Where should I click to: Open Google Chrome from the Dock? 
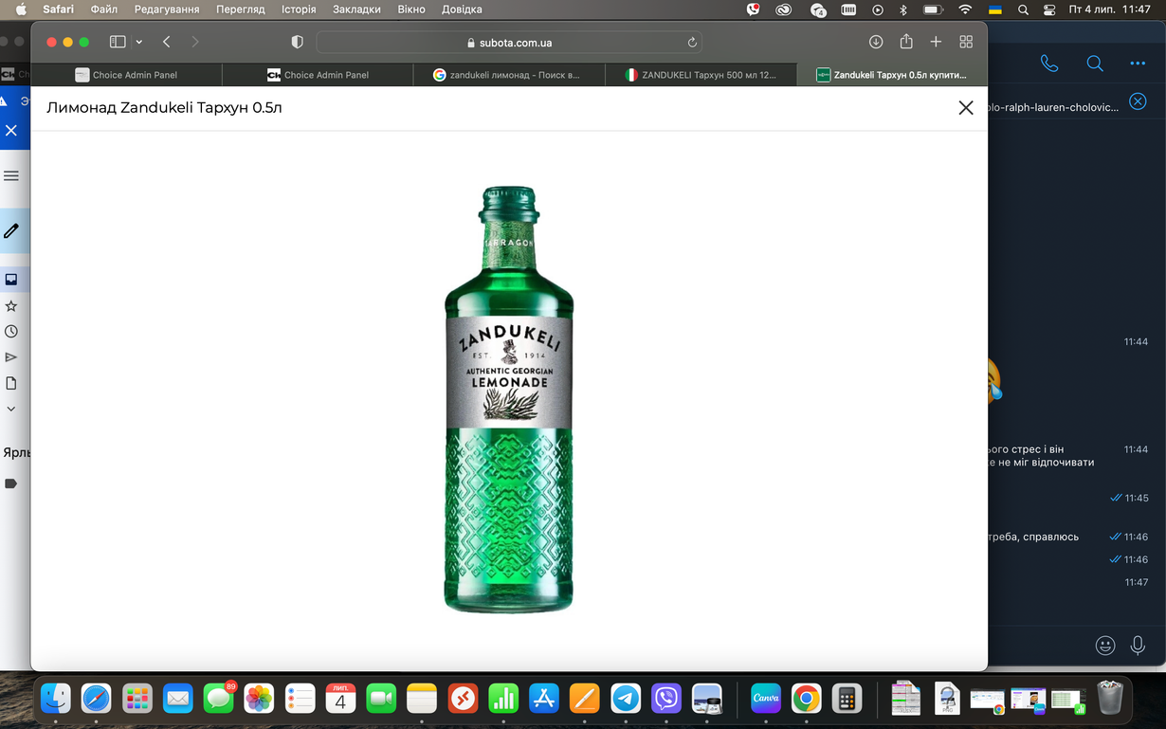click(x=807, y=699)
